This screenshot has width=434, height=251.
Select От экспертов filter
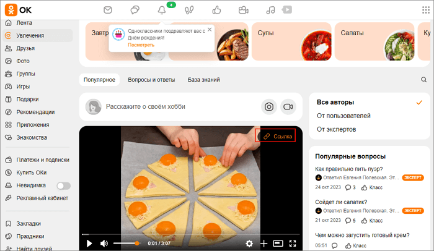(336, 129)
